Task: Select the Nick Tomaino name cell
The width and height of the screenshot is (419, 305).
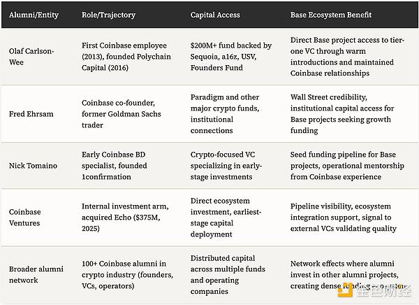Action: point(34,165)
